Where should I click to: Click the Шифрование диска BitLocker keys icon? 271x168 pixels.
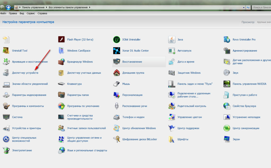click(116, 139)
